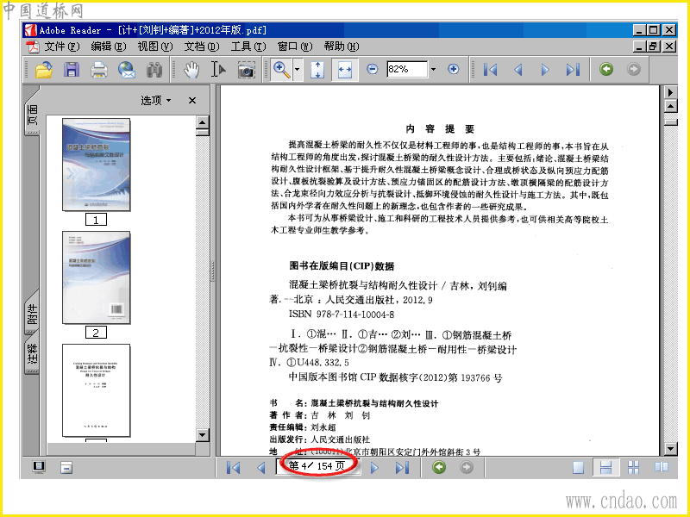Close the pages panel with X

191,101
